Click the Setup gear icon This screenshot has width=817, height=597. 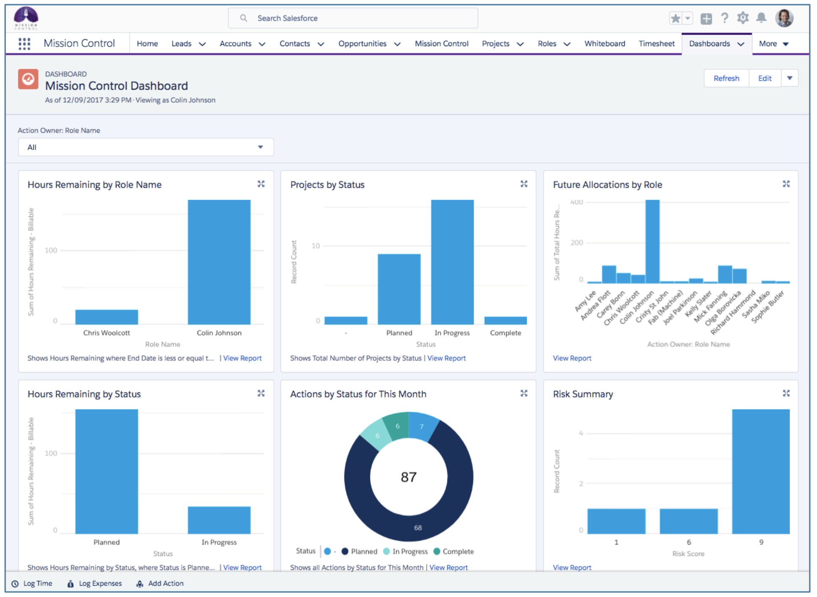tap(743, 18)
